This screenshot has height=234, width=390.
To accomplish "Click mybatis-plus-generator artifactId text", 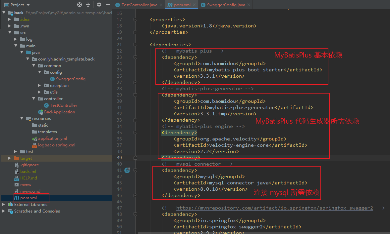I will tap(242, 107).
